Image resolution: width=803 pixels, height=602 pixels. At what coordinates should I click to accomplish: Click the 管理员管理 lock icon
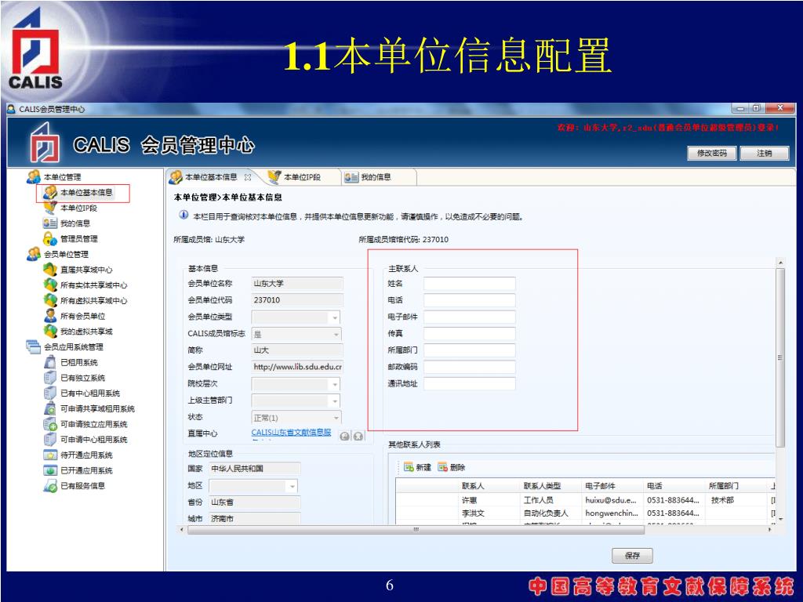pyautogui.click(x=49, y=238)
